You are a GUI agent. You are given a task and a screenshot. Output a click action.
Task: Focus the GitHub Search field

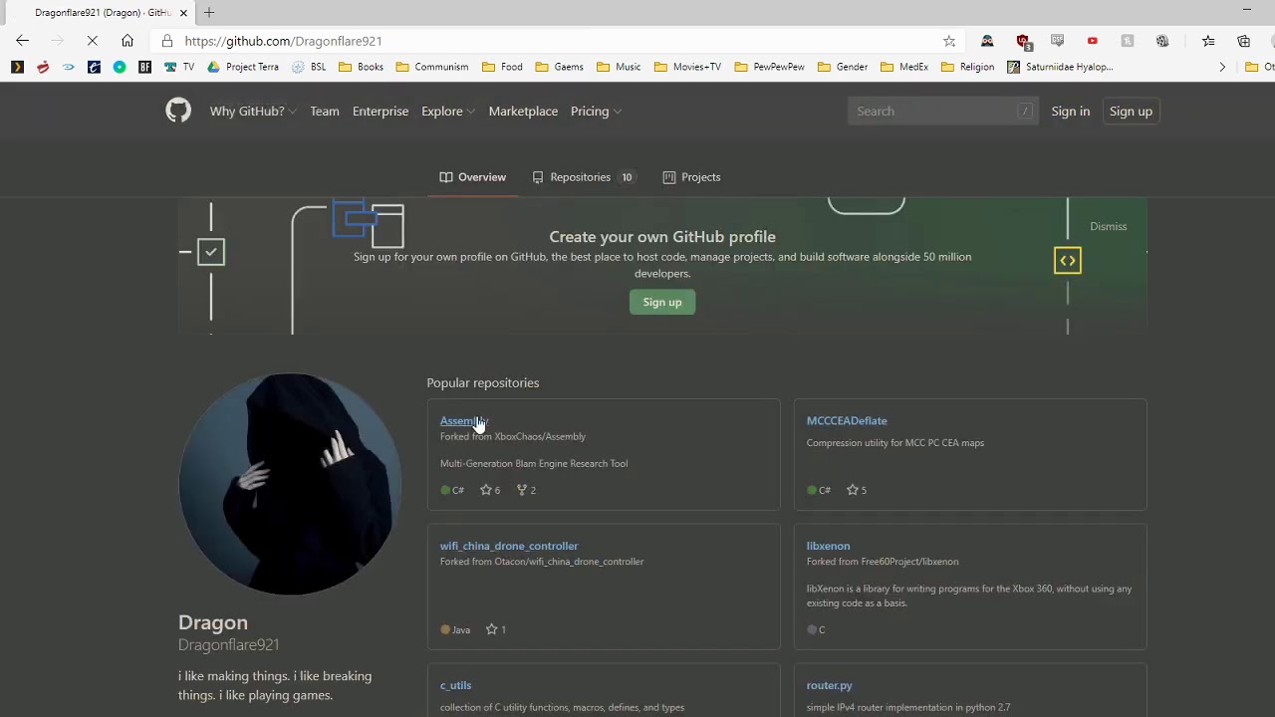(x=943, y=111)
